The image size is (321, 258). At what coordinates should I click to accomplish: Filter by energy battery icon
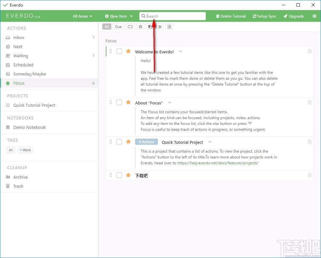[x=130, y=27]
